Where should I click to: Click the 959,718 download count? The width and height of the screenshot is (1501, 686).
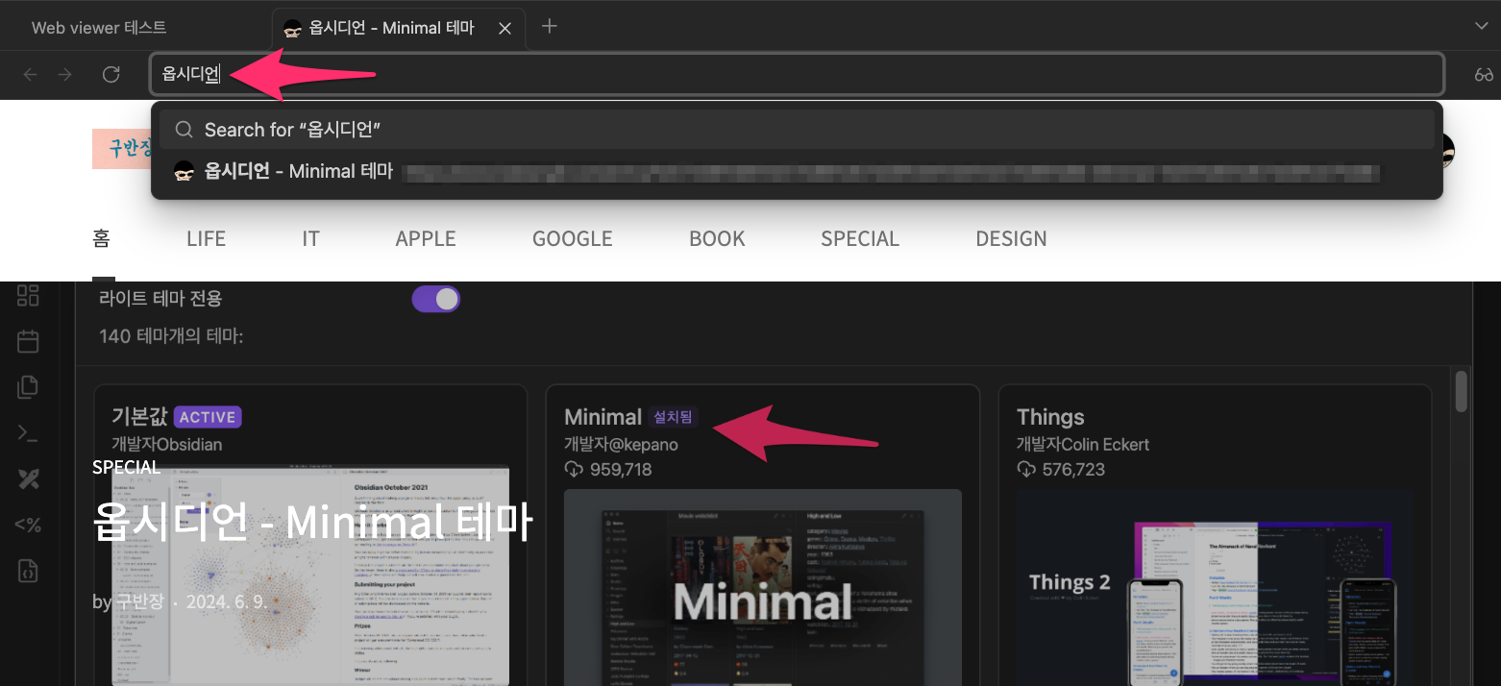pos(621,470)
